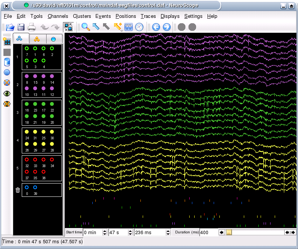Switch to the orange spike groups tab
This screenshot has width=298, height=249.
(37, 39)
